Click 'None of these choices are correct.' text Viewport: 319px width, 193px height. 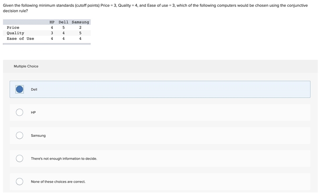[x=58, y=181]
